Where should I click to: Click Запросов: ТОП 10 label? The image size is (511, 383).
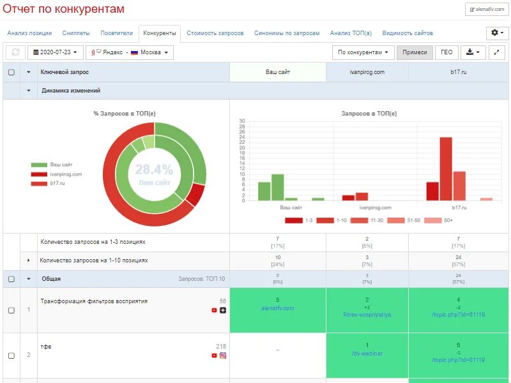[x=202, y=279]
